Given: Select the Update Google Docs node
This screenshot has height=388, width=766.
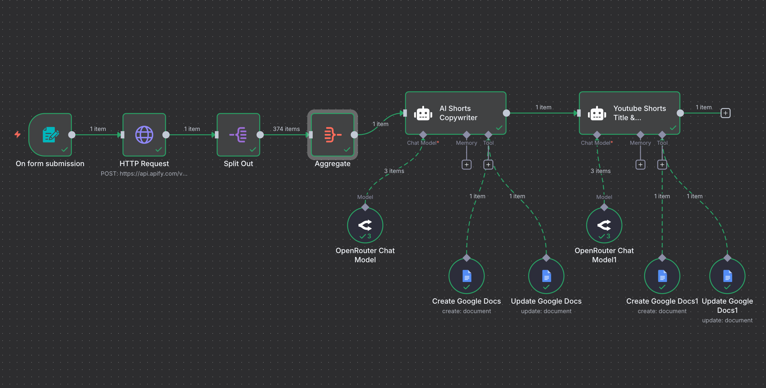Looking at the screenshot, I should [546, 276].
